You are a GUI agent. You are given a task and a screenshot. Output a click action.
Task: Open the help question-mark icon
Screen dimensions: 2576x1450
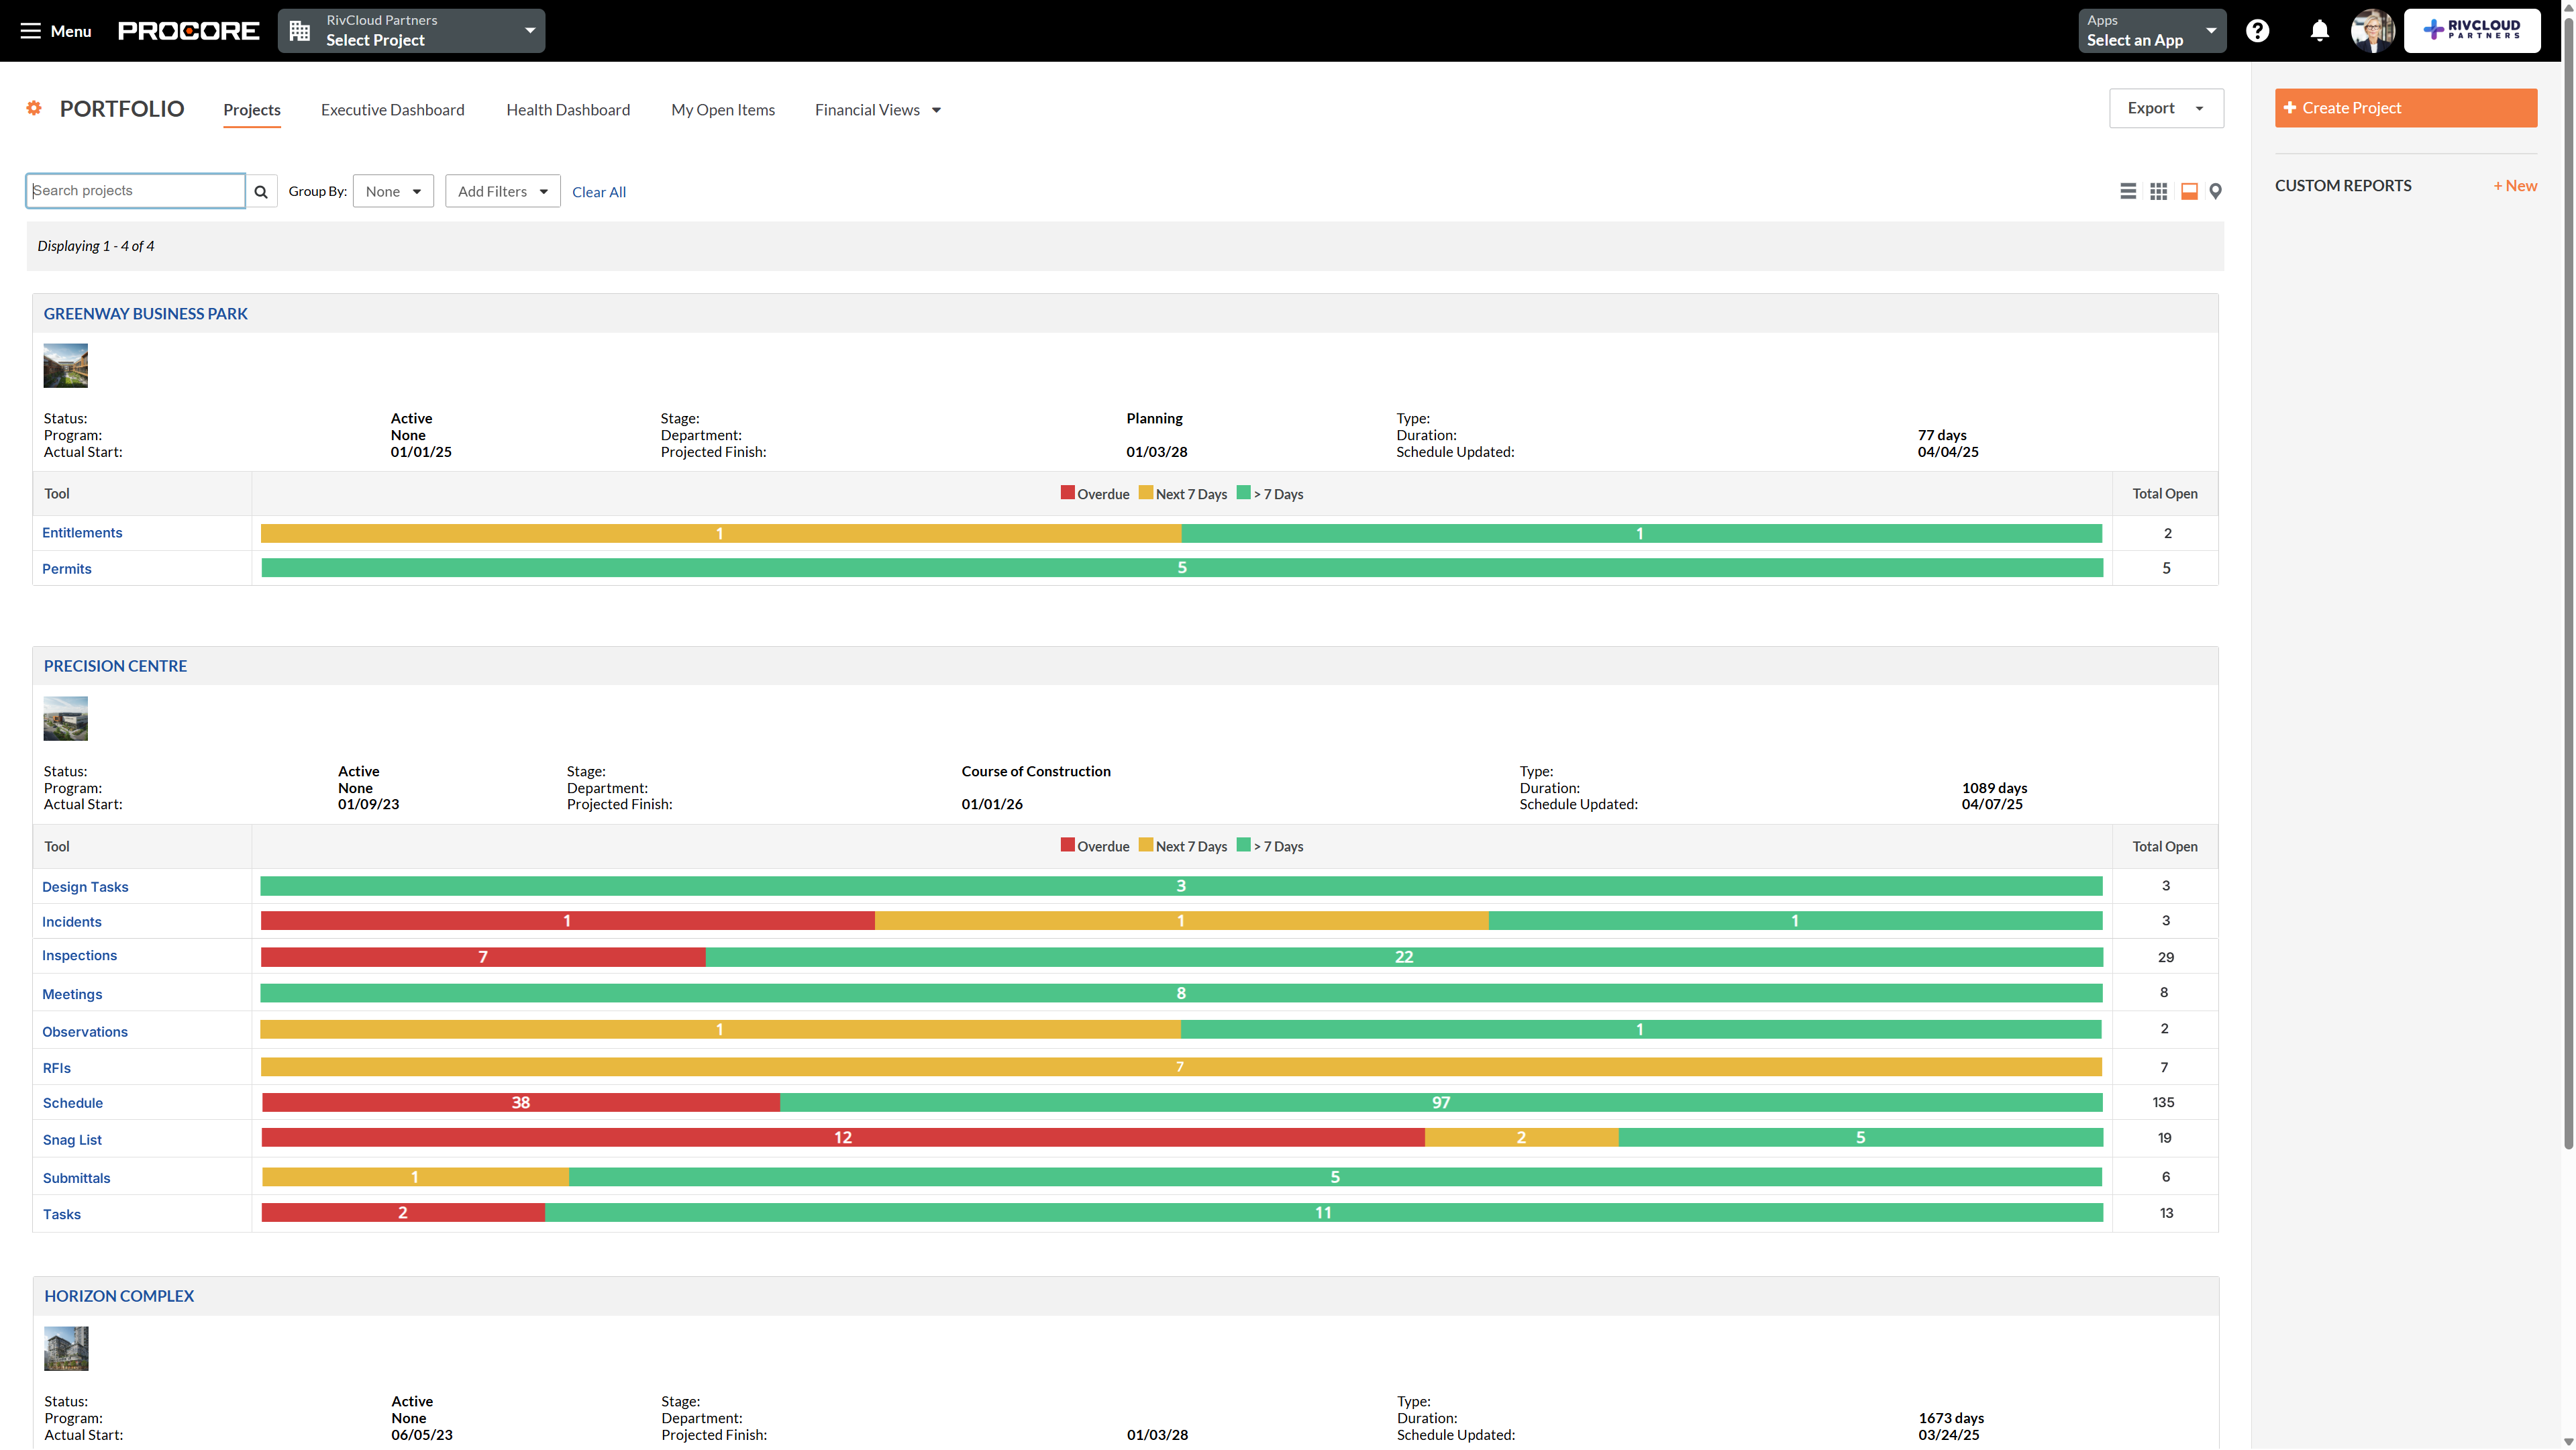pos(2258,30)
